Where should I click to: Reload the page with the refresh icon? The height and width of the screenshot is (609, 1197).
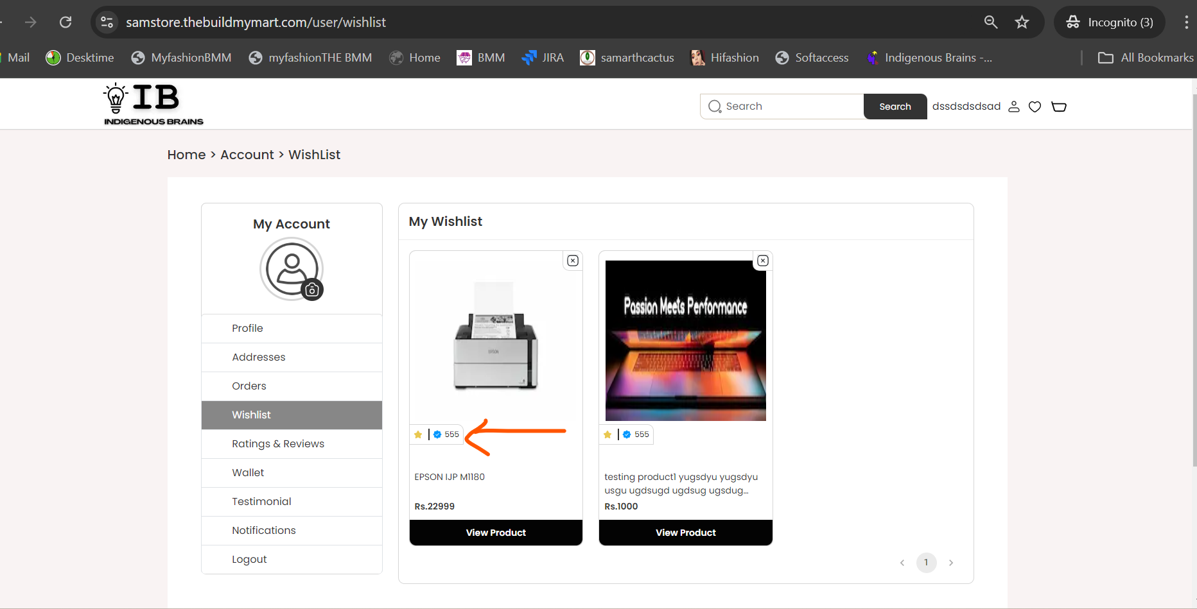click(x=66, y=22)
